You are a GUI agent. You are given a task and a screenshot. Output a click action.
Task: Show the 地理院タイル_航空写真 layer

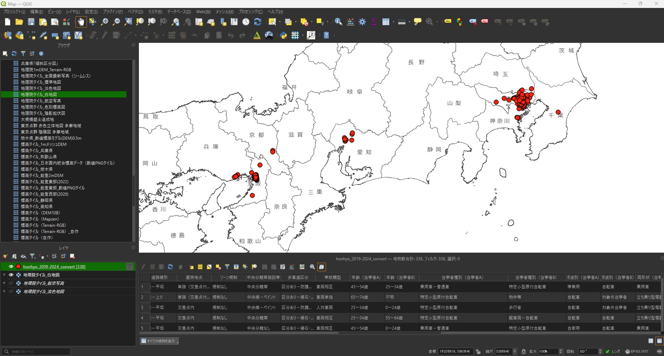coord(11,283)
